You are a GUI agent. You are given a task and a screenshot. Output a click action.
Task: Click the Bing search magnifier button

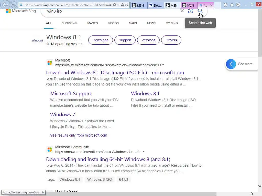pyautogui.click(x=200, y=11)
